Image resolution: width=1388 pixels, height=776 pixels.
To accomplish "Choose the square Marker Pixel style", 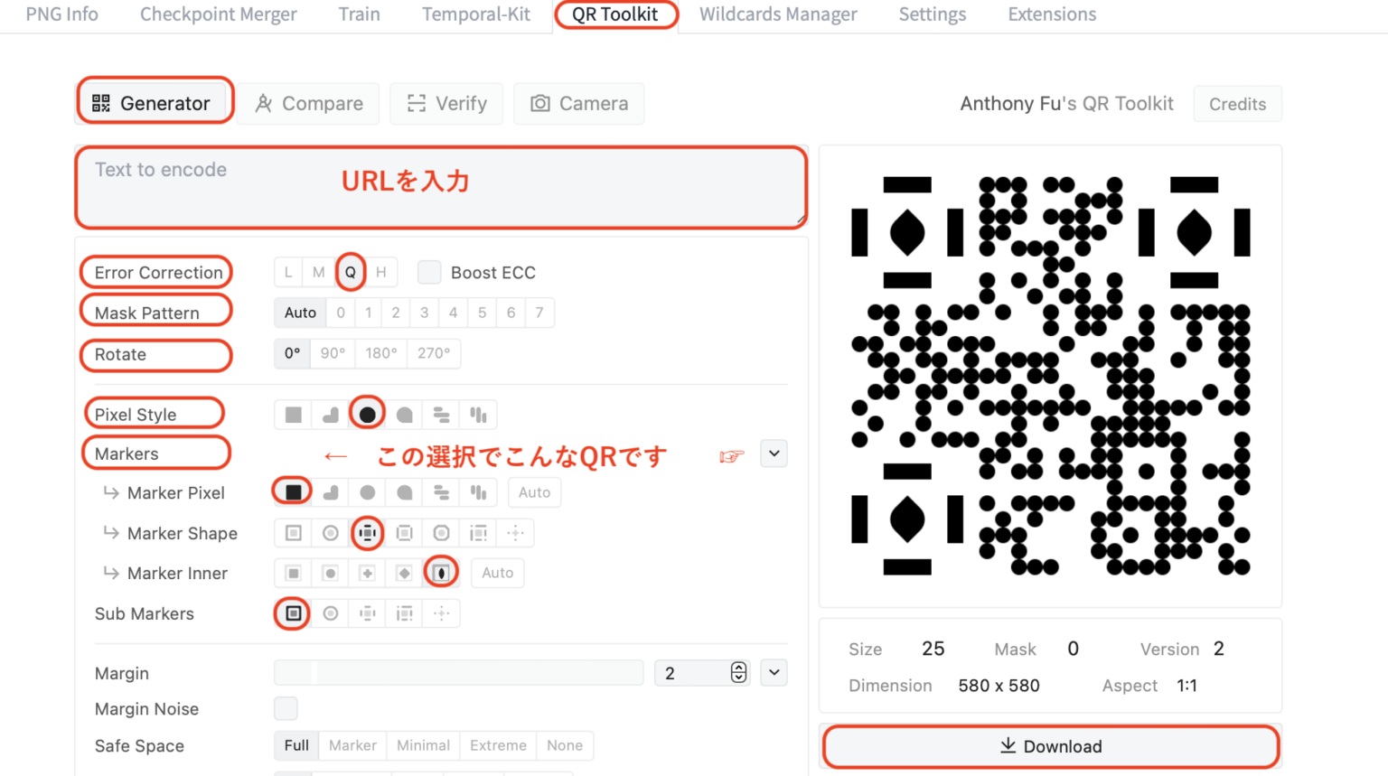I will point(292,492).
